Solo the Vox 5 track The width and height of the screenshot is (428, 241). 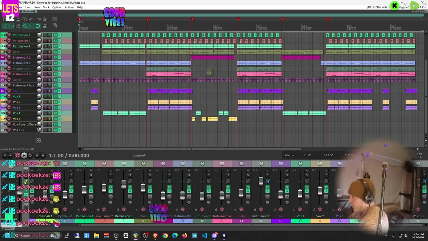click(x=50, y=119)
